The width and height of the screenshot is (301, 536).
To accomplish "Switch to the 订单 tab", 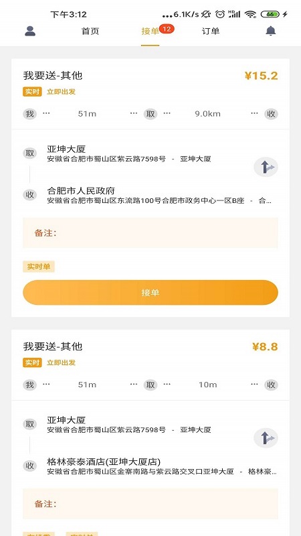I will 211,31.
